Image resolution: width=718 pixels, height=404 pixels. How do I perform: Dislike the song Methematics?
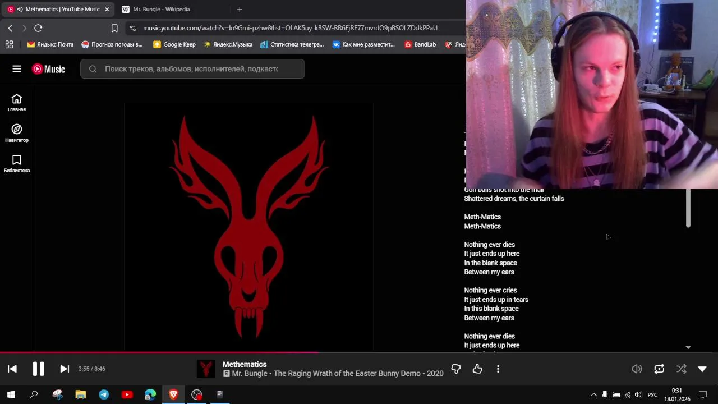point(456,369)
